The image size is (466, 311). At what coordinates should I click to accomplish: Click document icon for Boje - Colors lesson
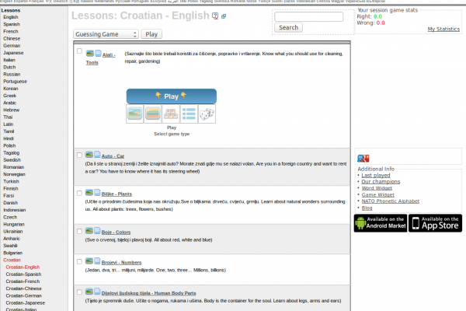pos(97,231)
